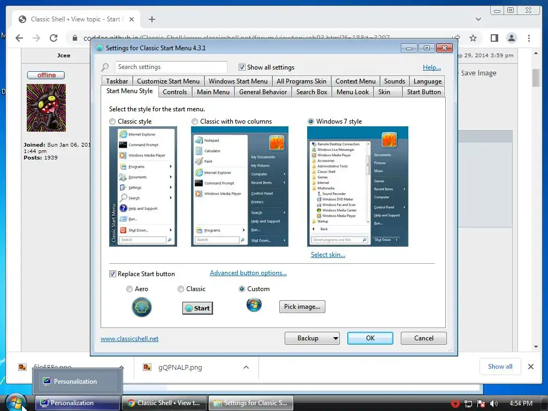
Task: Select Windows 7 style radio button
Action: [311, 121]
